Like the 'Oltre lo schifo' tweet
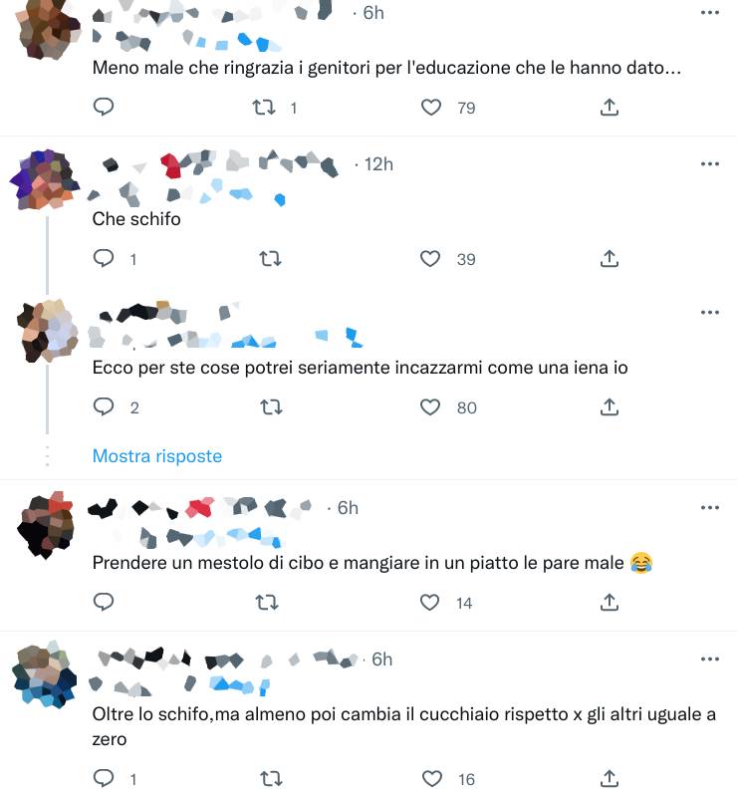The height and width of the screenshot is (794, 737). pos(432,778)
